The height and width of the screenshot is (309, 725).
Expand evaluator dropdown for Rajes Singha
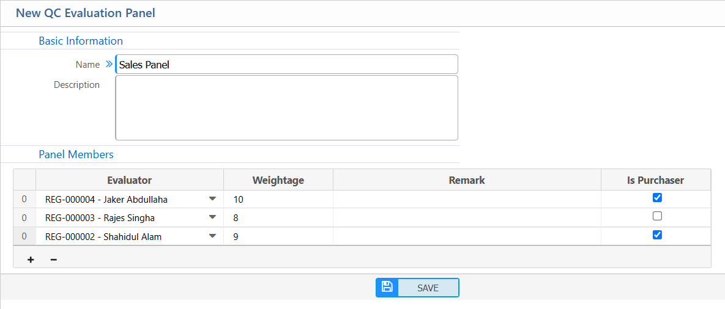[x=212, y=217]
